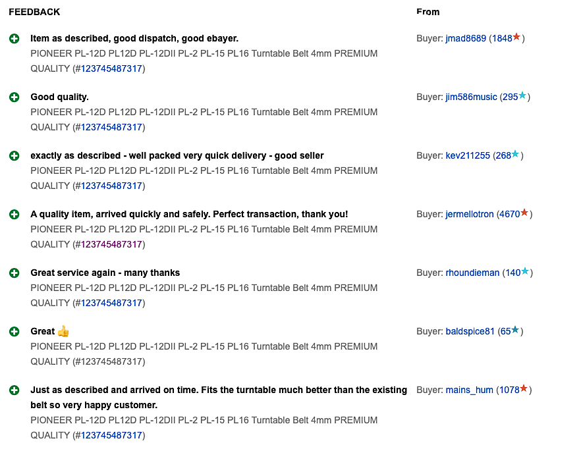Select the plus icon beside "exactly as described" feedback
The image size is (583, 449).
pos(14,156)
